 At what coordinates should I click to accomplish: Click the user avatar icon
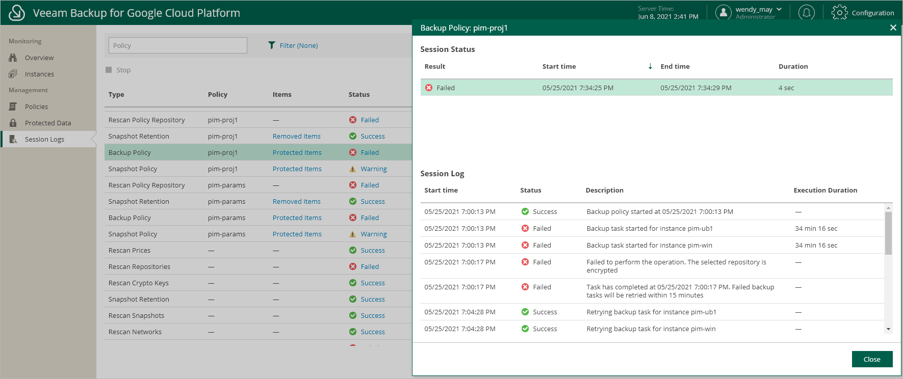coord(723,13)
